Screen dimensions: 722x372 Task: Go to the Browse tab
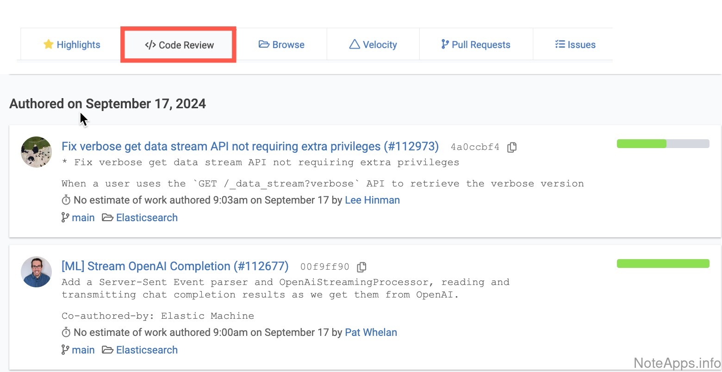[281, 45]
